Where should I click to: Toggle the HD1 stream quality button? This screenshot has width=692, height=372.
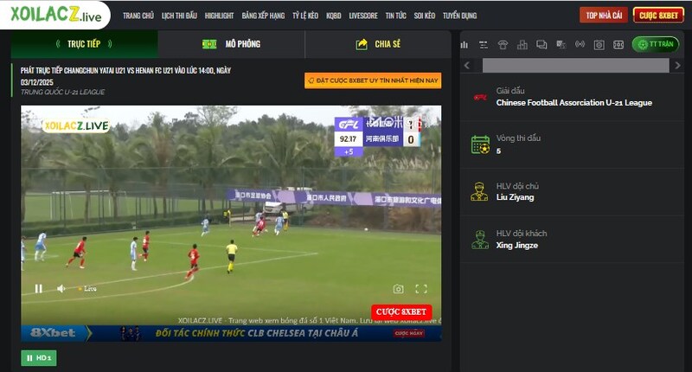point(39,358)
